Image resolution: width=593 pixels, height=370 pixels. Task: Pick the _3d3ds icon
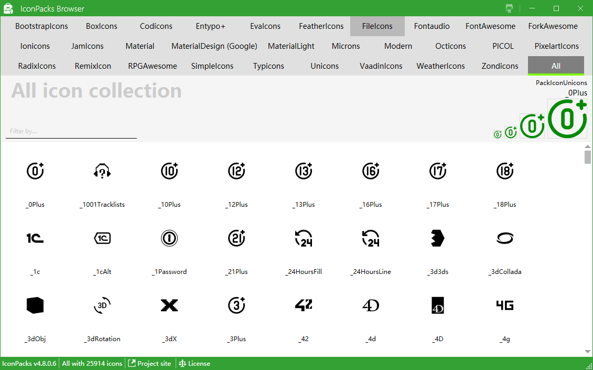[438, 238]
